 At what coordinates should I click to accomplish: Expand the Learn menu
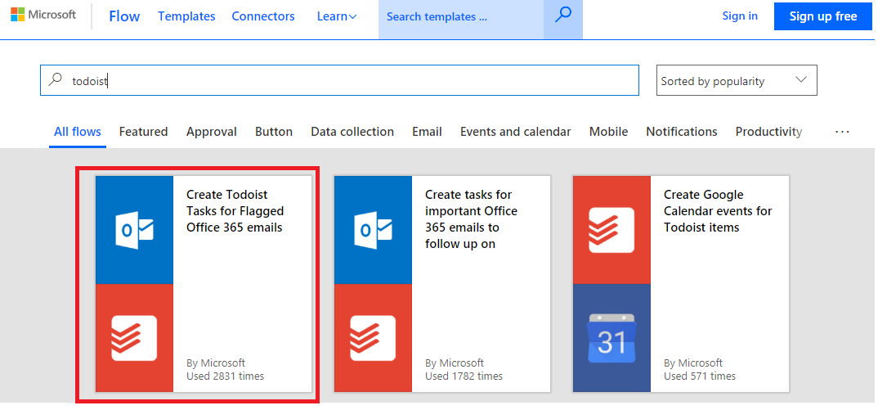point(337,17)
